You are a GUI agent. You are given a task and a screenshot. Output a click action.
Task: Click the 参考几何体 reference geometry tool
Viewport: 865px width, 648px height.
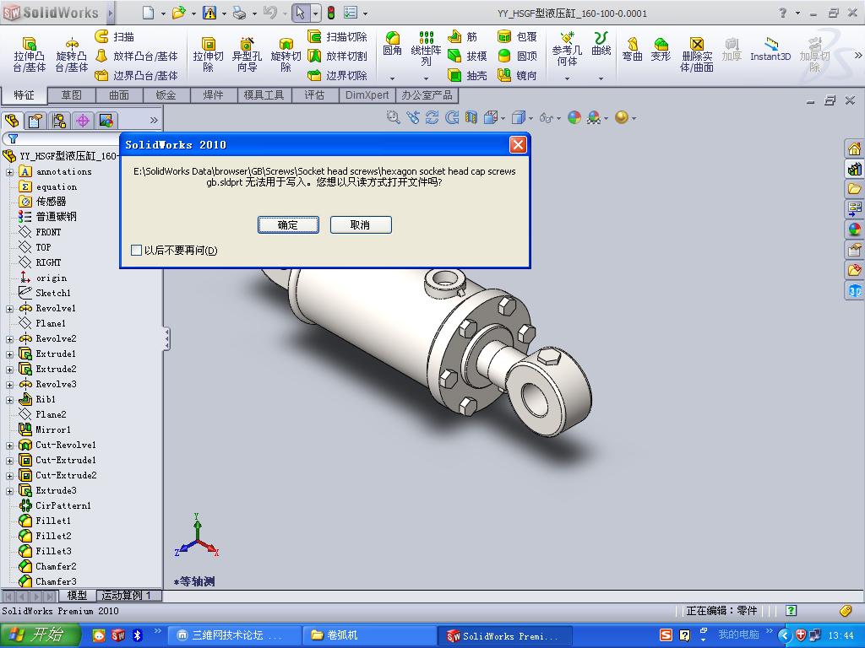click(x=567, y=48)
